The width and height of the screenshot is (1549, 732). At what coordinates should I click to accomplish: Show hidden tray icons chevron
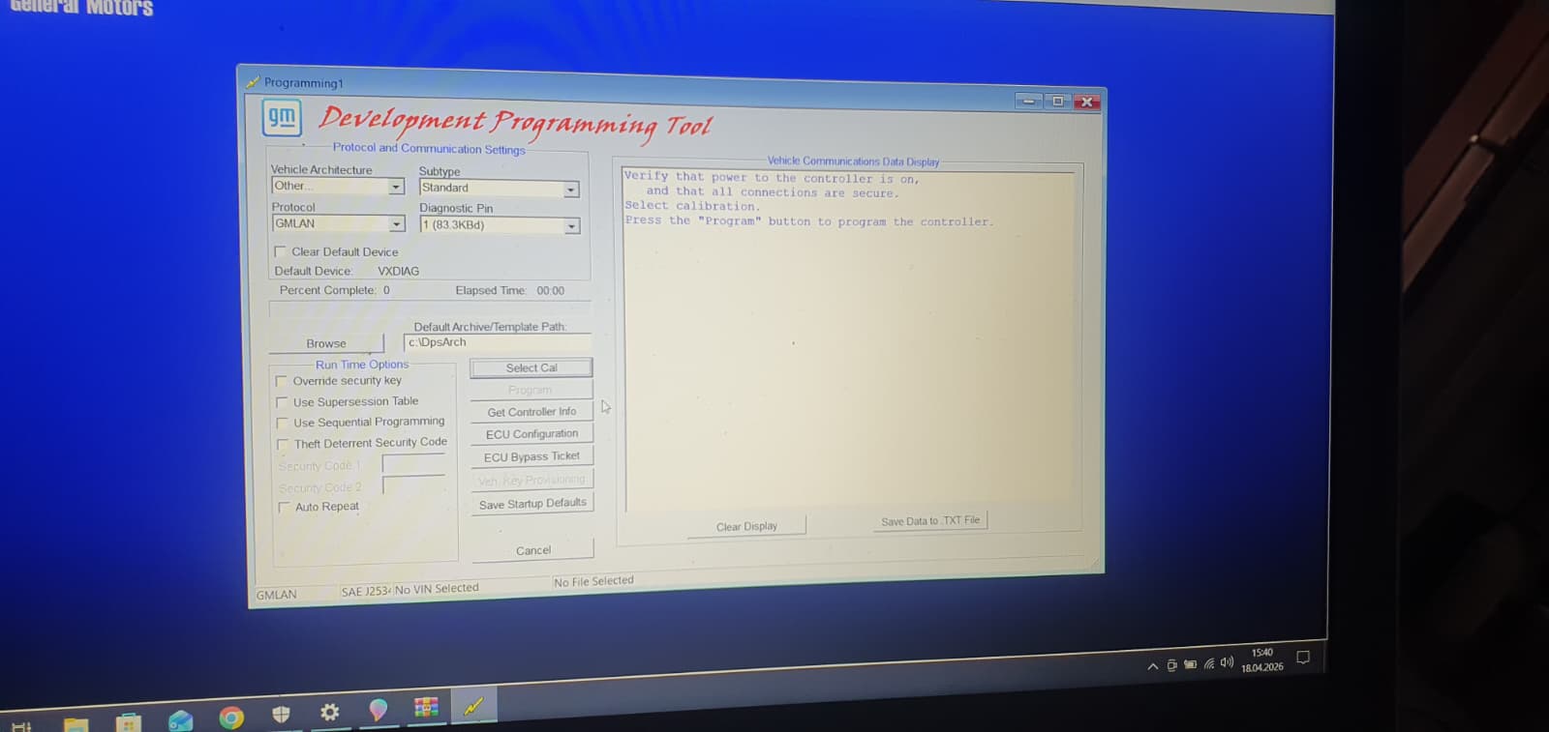pos(1152,666)
